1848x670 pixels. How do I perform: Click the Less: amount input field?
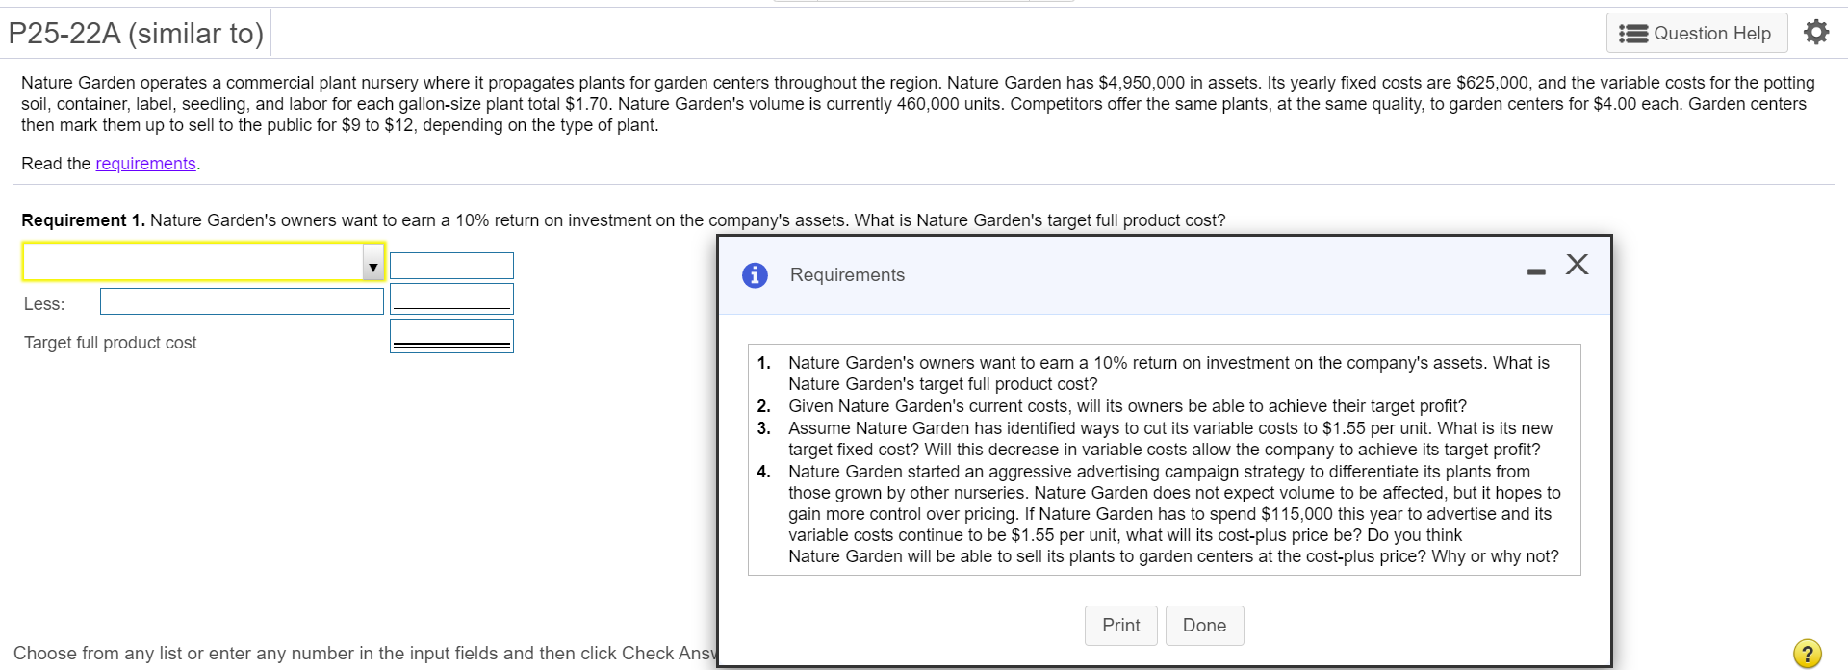tap(451, 298)
